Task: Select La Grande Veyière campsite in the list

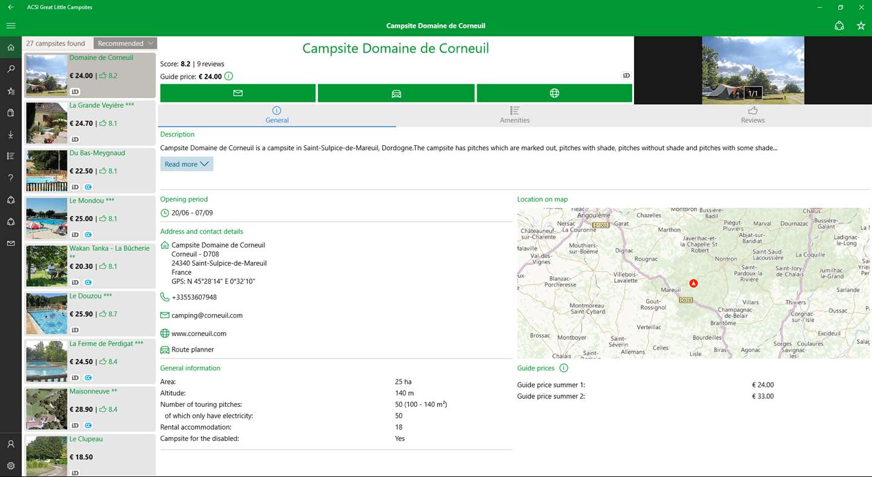Action: click(x=90, y=123)
